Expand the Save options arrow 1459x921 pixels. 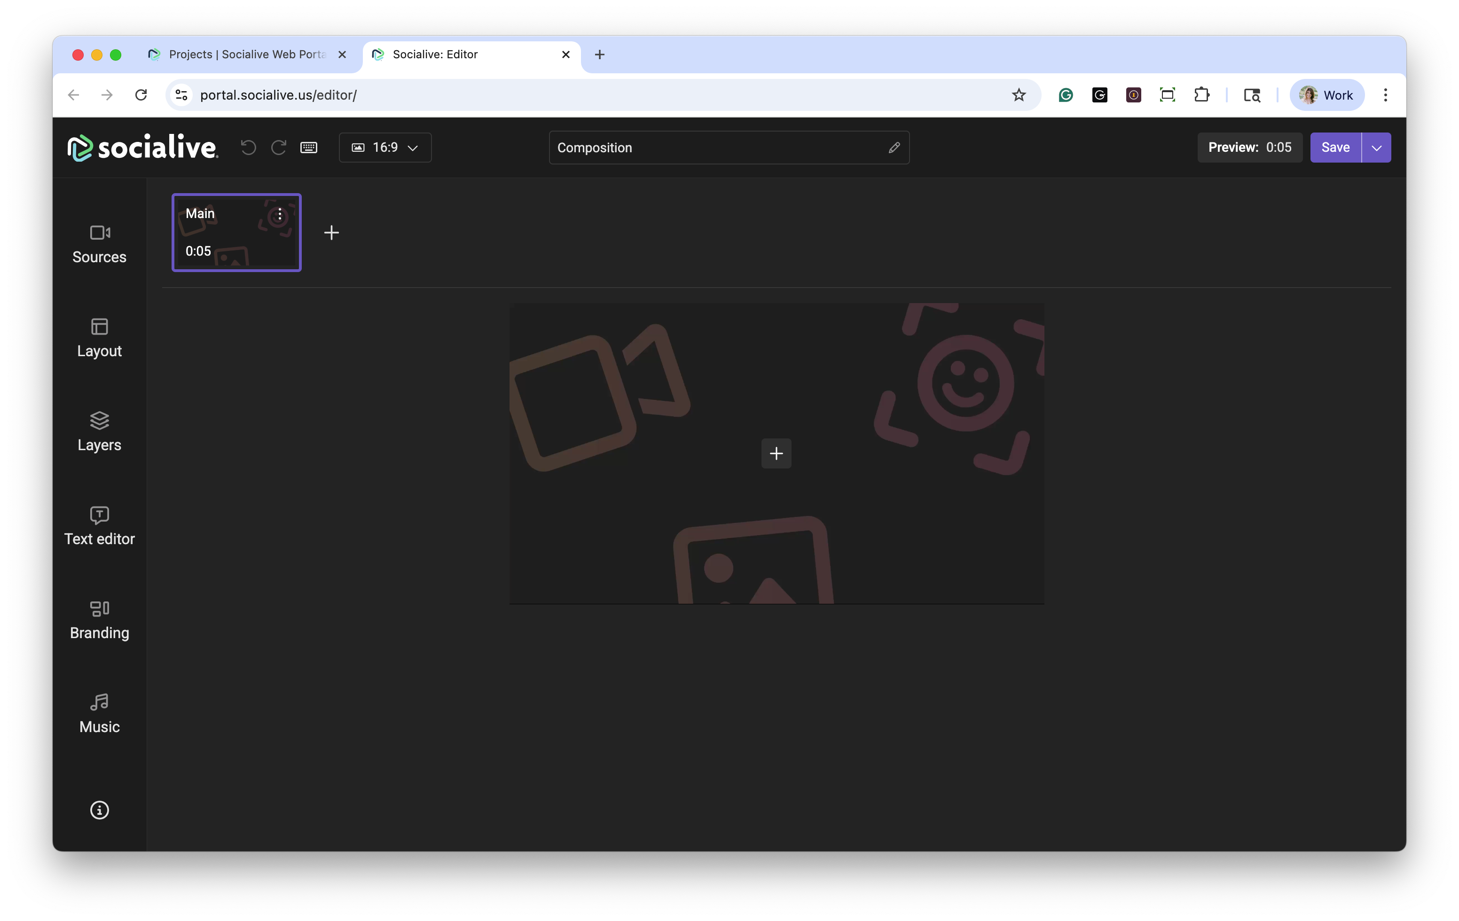click(1376, 147)
